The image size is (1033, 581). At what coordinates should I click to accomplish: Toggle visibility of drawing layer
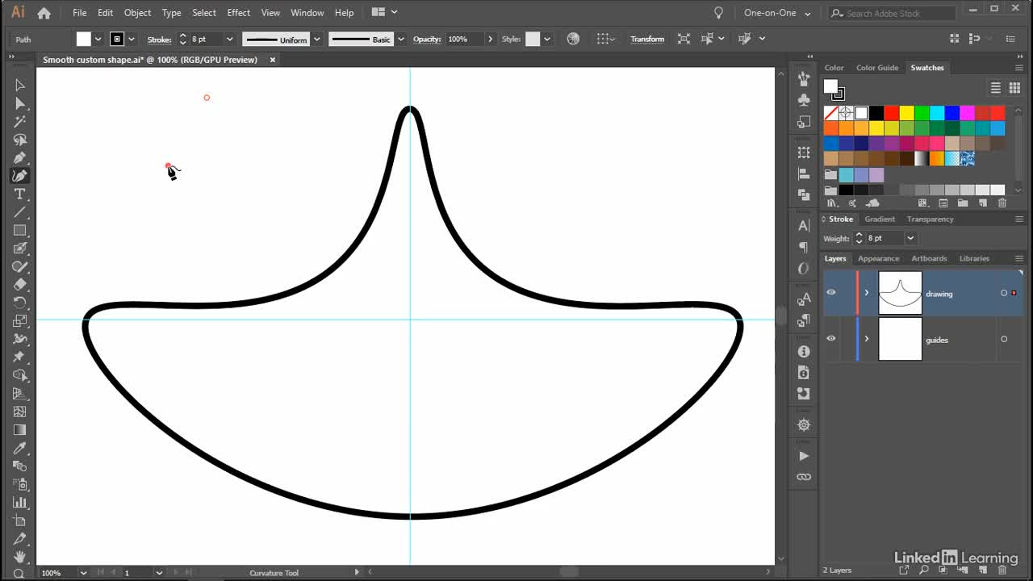tap(831, 293)
